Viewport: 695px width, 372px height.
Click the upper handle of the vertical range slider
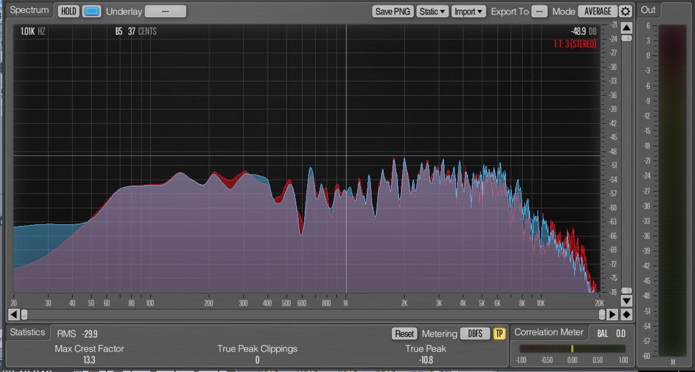click(626, 38)
